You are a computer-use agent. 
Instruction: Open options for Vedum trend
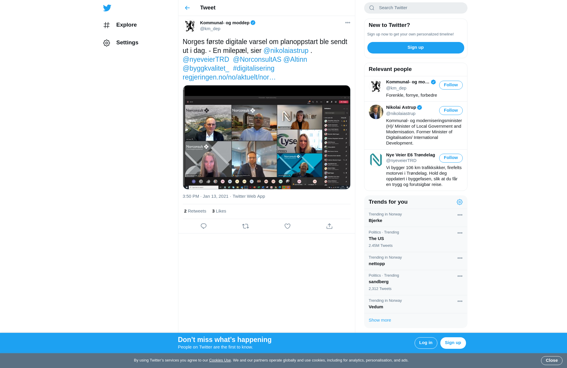[x=460, y=301]
